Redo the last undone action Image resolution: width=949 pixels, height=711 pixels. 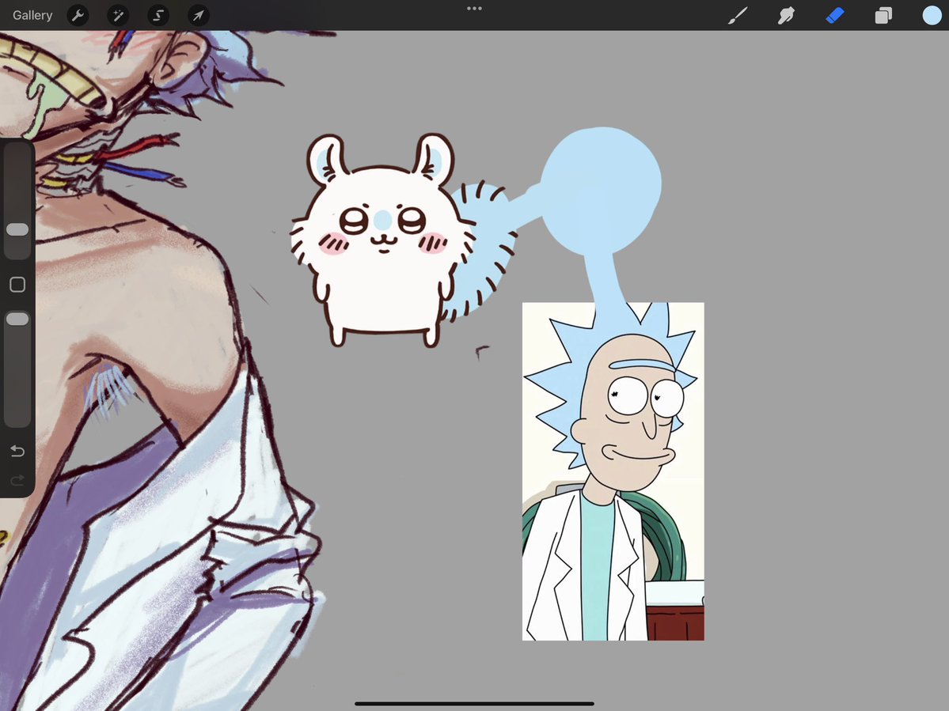click(17, 480)
